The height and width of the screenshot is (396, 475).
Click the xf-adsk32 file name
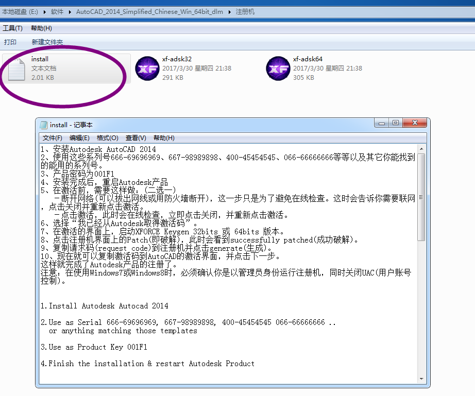[x=177, y=59]
